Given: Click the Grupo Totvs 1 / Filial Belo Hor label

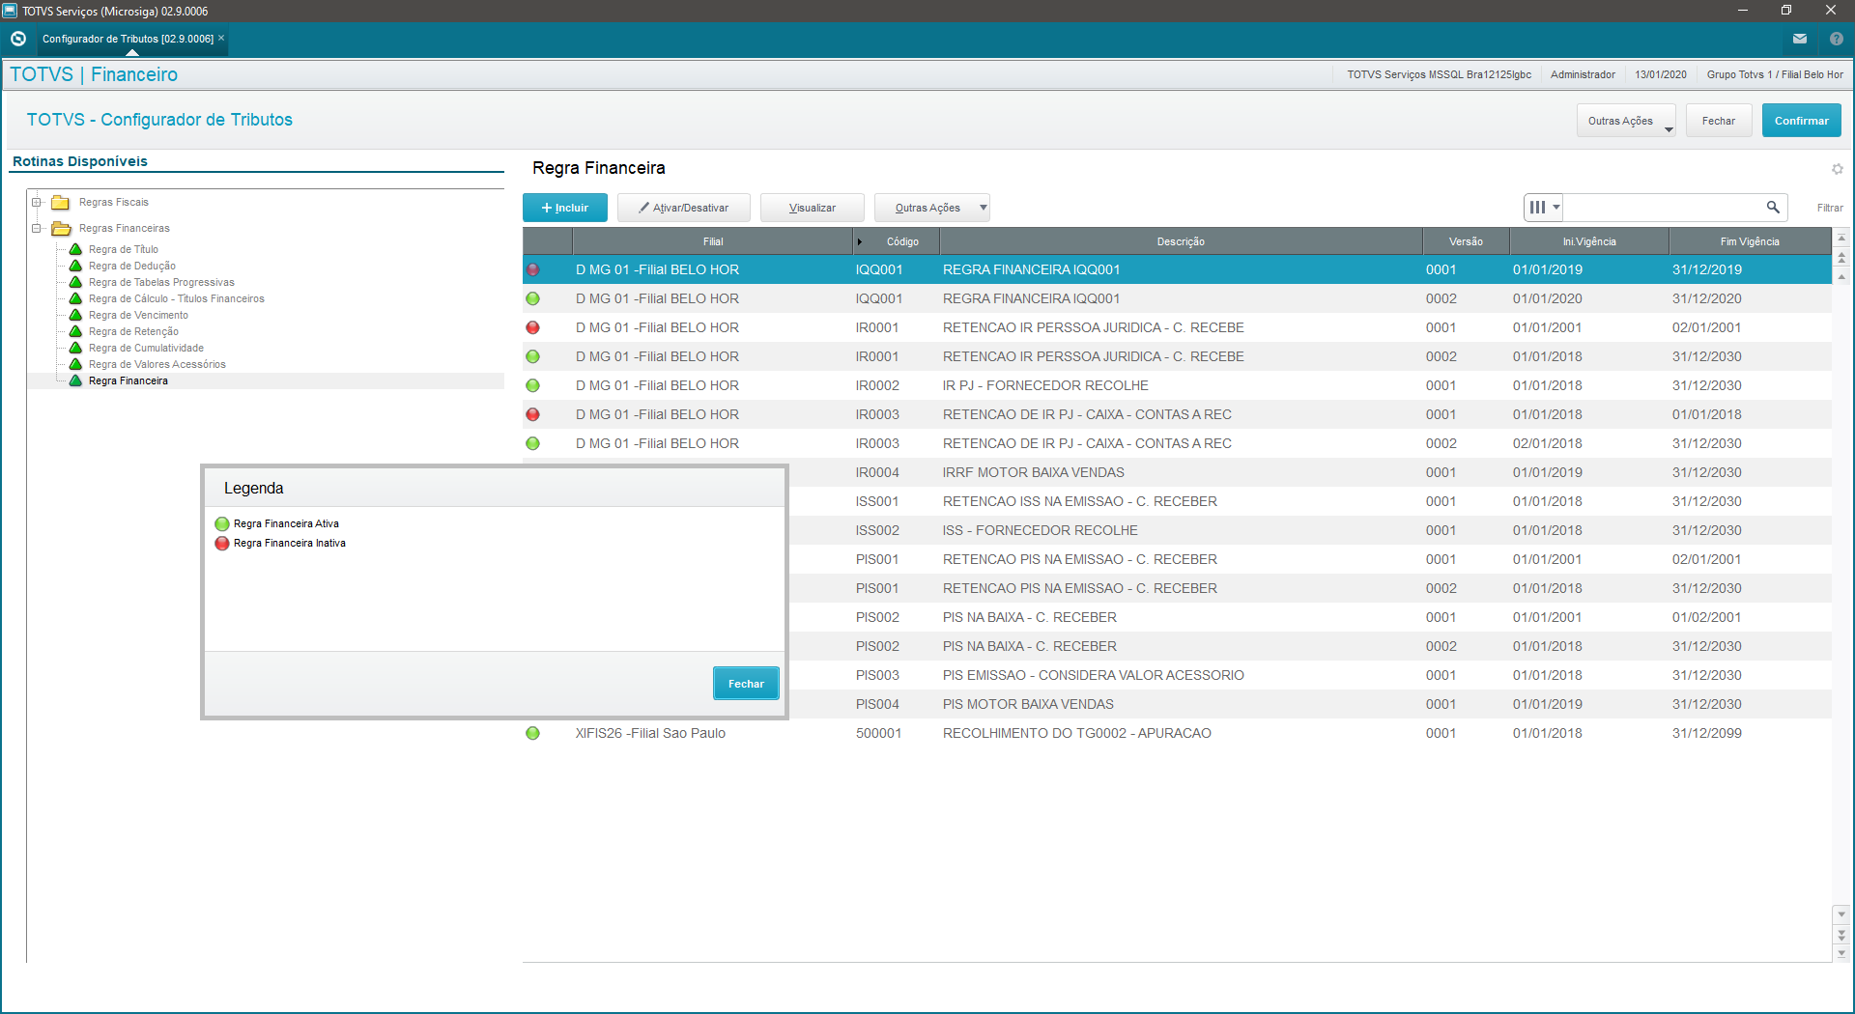Looking at the screenshot, I should 1775,74.
